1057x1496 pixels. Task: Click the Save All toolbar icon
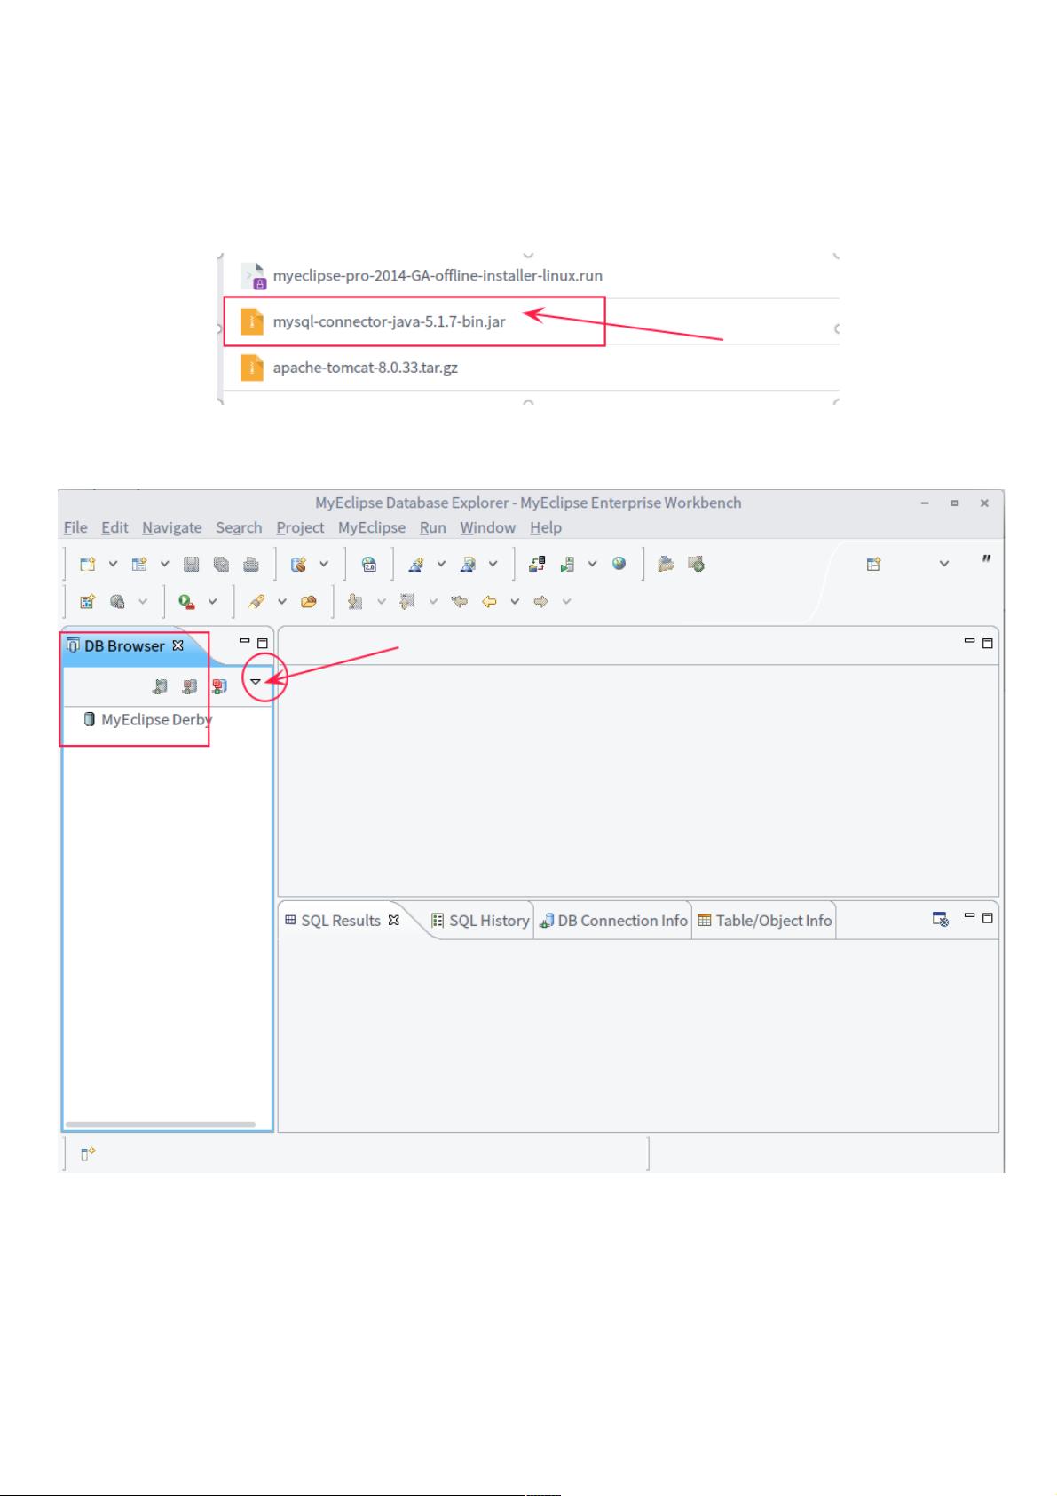(221, 564)
